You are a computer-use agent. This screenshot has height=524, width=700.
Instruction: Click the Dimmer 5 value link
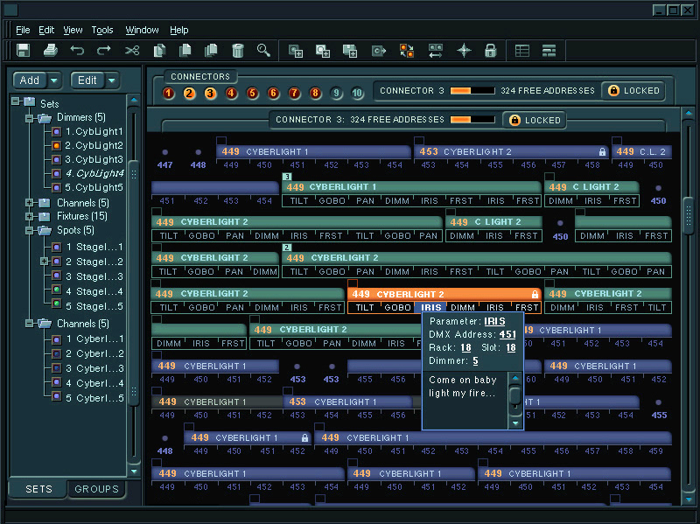[475, 360]
